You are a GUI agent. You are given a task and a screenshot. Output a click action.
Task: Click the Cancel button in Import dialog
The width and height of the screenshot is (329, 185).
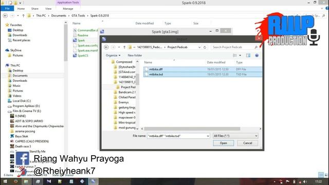[248, 143]
